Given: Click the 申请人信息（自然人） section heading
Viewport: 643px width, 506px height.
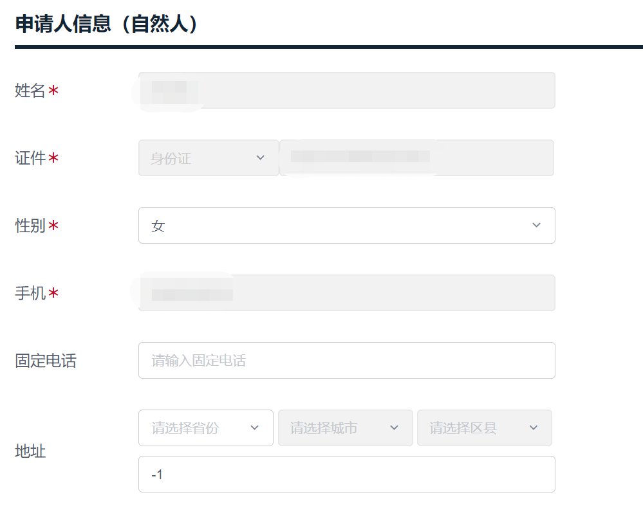Looking at the screenshot, I should (x=106, y=24).
